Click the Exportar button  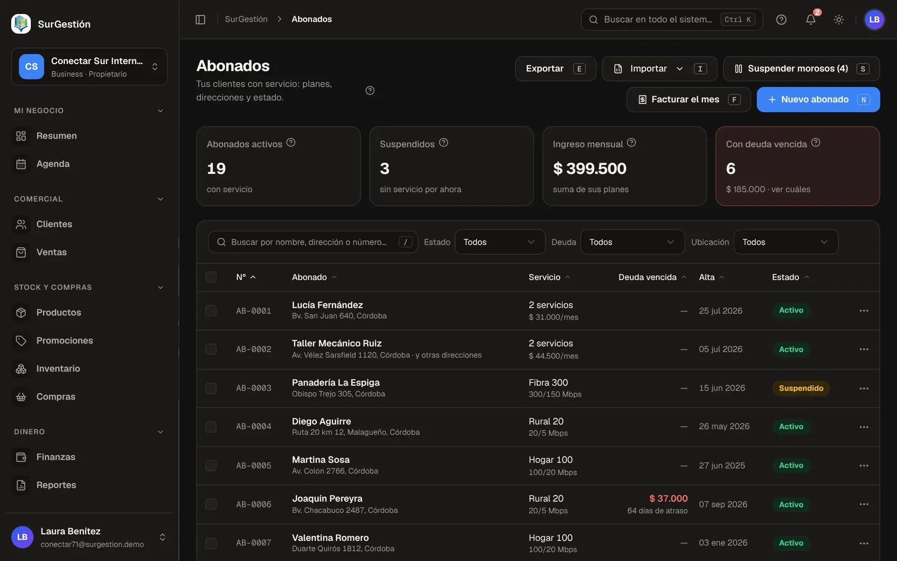(x=555, y=69)
